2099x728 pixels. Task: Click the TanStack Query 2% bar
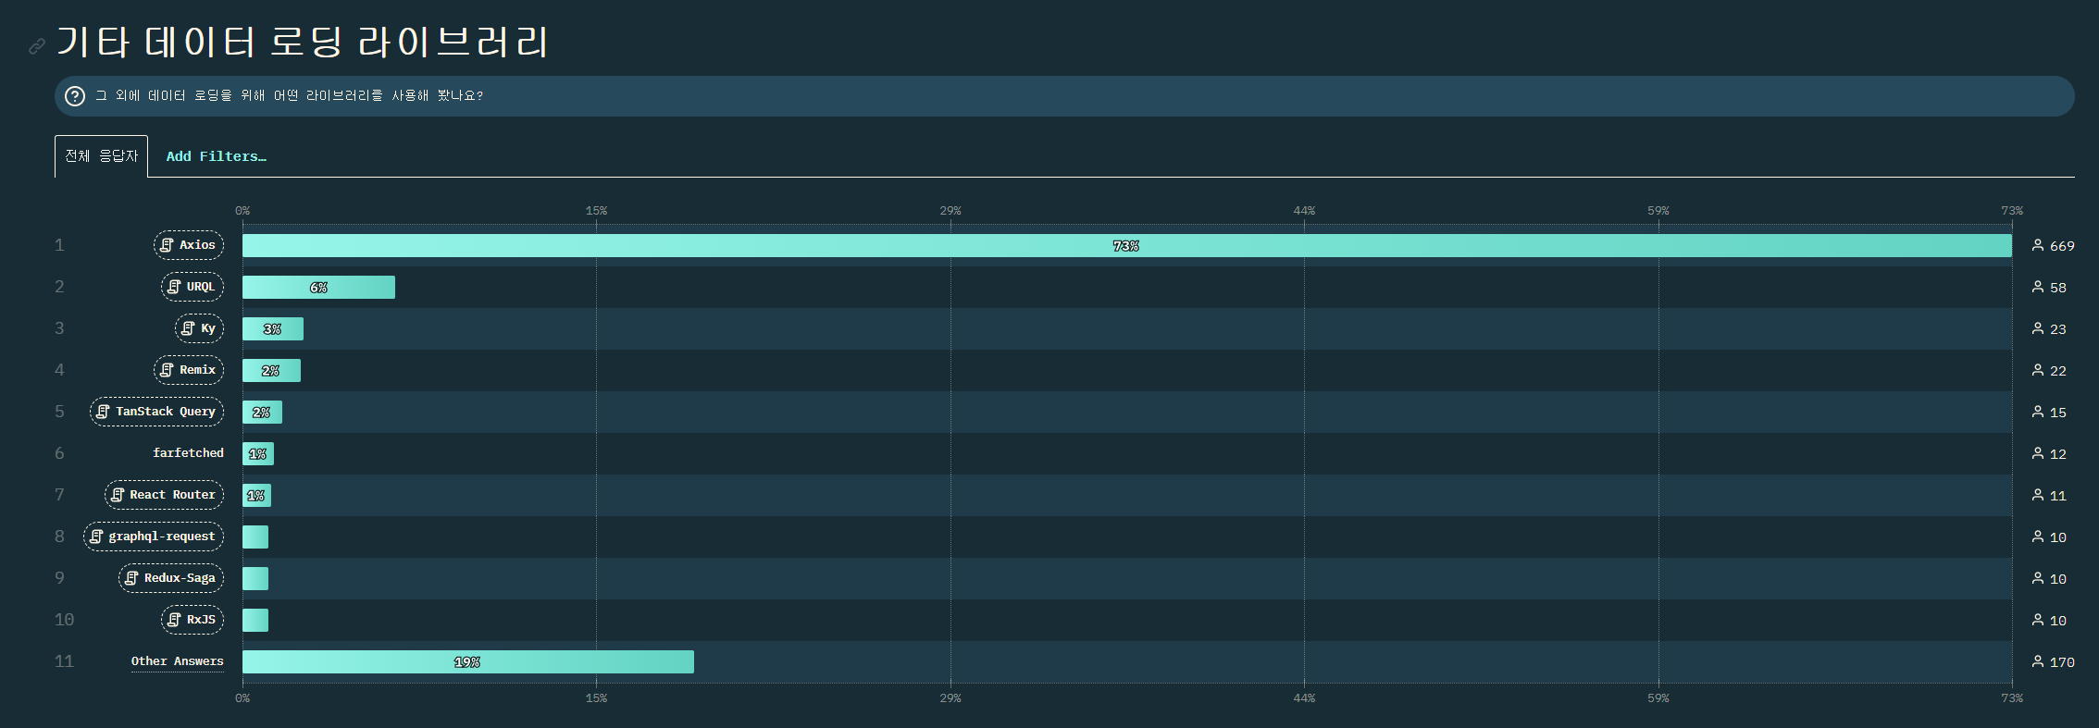click(262, 412)
